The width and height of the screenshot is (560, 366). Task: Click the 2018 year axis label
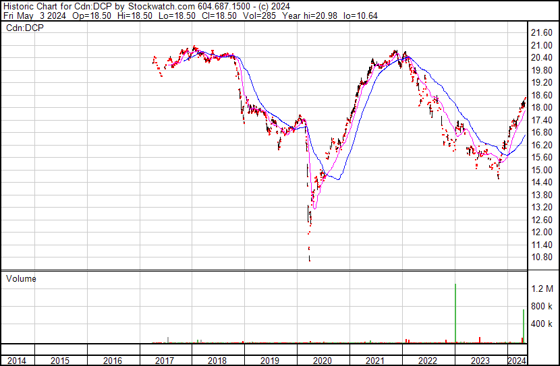[x=217, y=361]
